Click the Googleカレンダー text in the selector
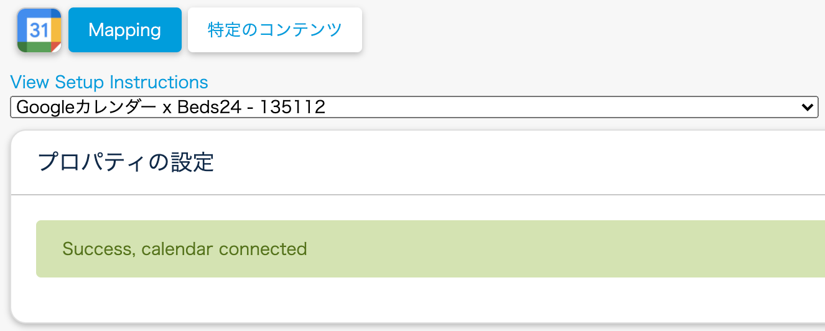Screen dimensions: 825x331 click(x=86, y=107)
